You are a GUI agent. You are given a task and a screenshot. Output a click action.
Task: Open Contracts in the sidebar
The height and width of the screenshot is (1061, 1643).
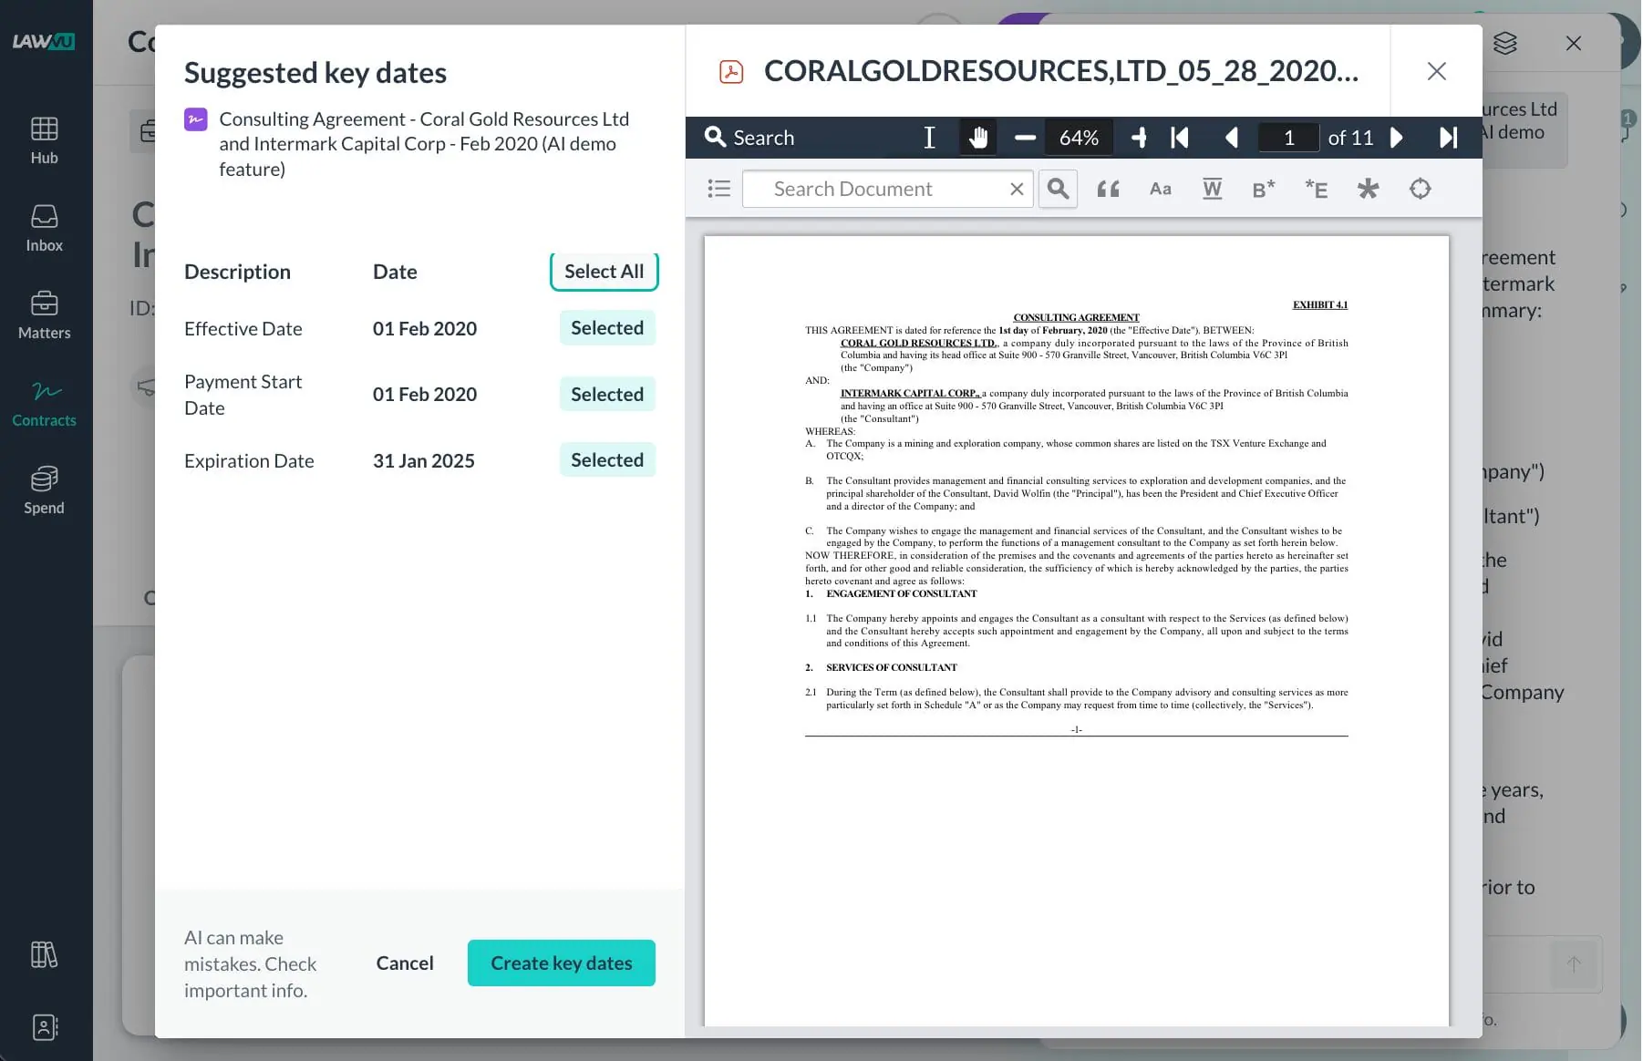[44, 403]
